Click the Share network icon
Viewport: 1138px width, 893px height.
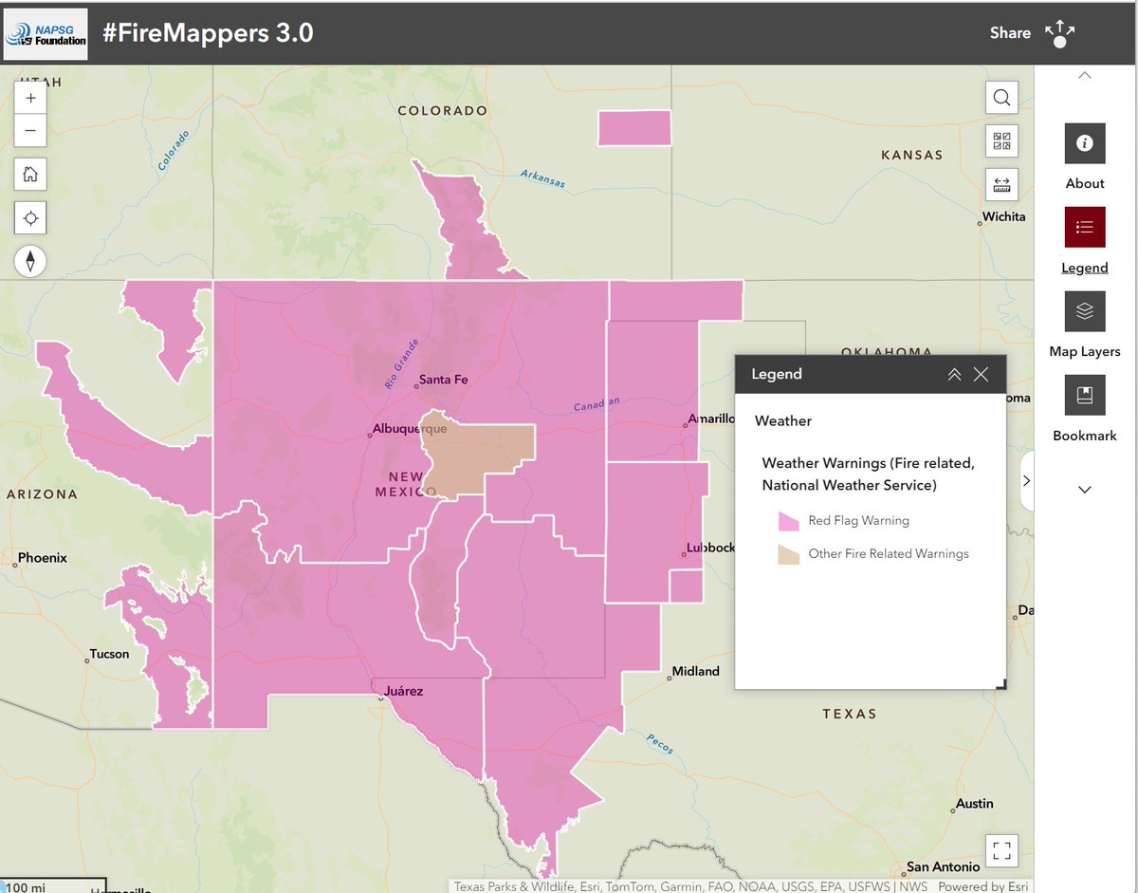[x=1059, y=33]
